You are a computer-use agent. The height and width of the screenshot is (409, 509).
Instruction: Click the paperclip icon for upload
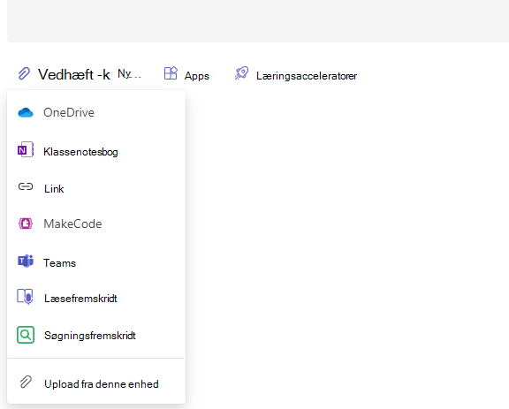26,382
